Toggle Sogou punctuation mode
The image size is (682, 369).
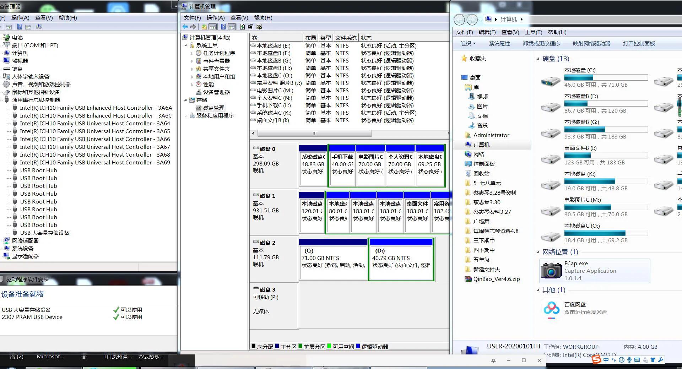614,360
